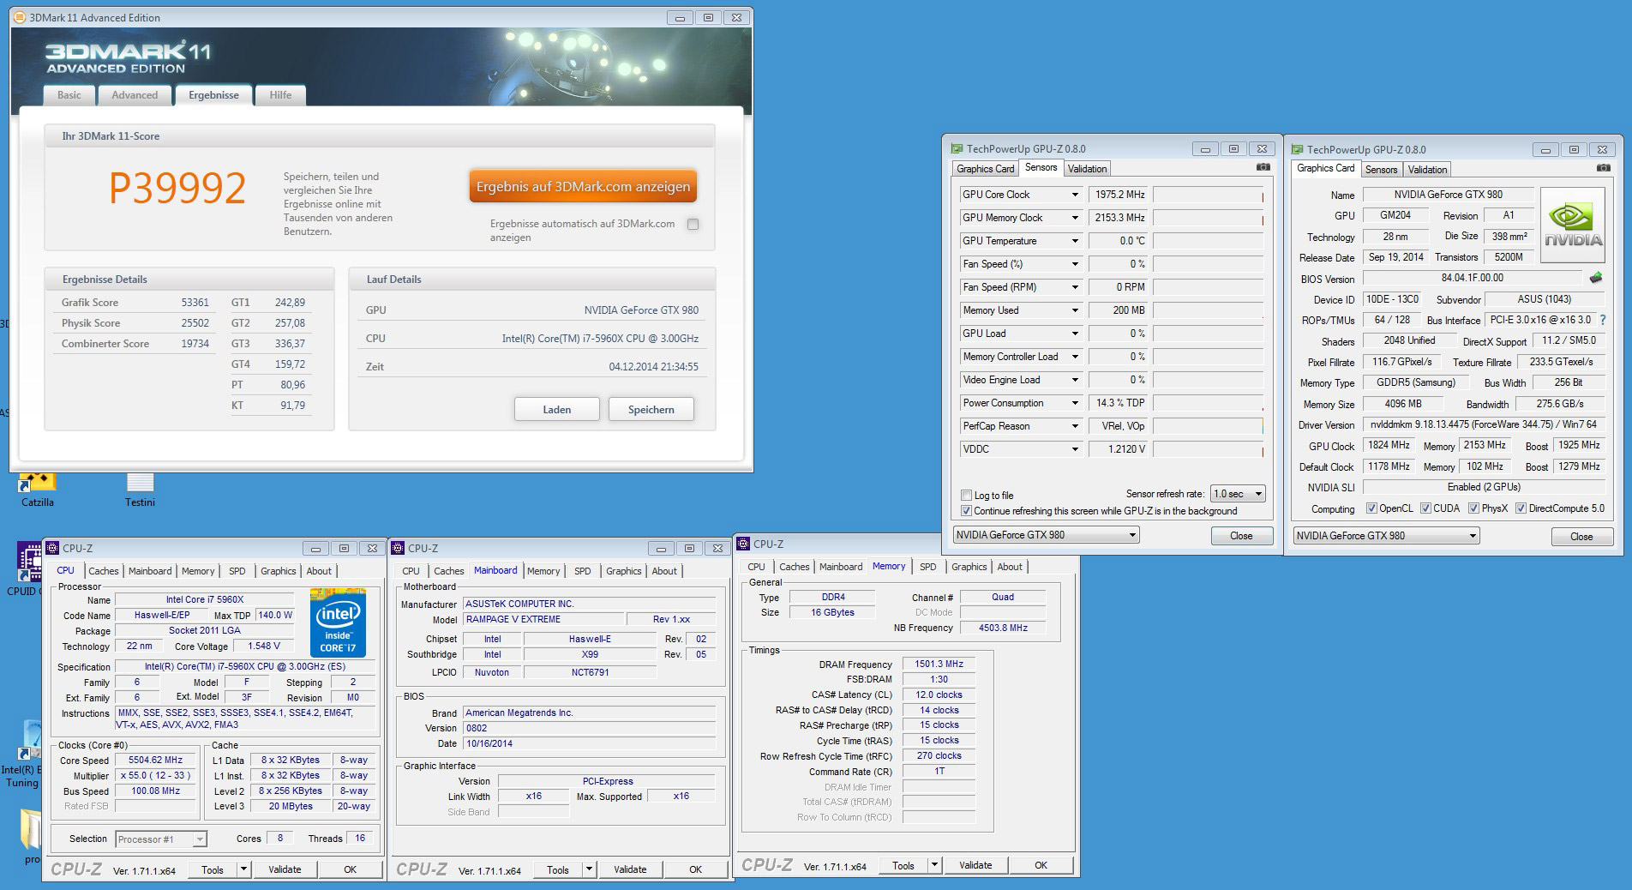Click the GPU name field NVIDIA GeForce GTX 980
This screenshot has width=1632, height=890.
[1448, 195]
